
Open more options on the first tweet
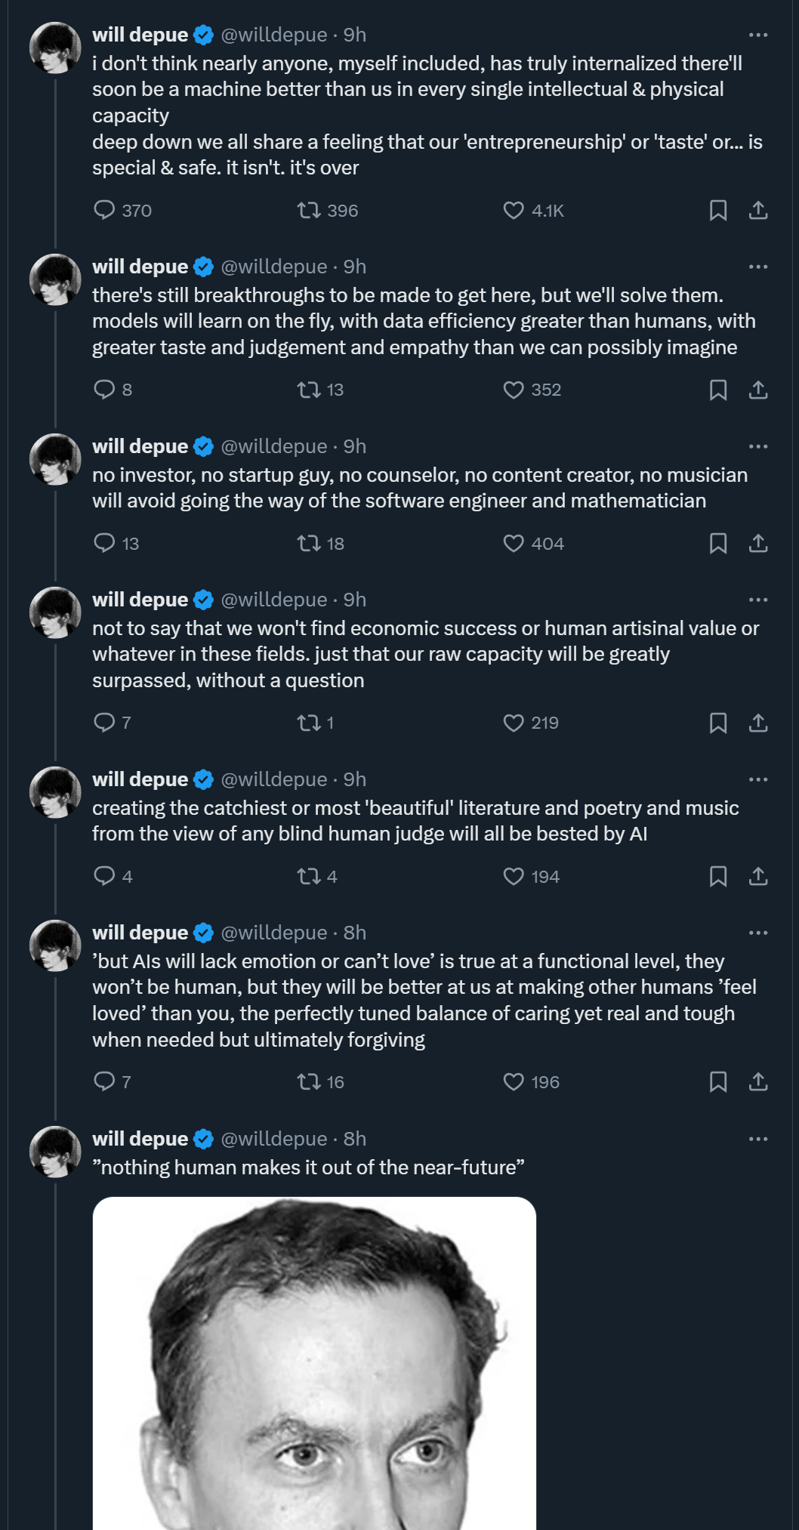(758, 35)
